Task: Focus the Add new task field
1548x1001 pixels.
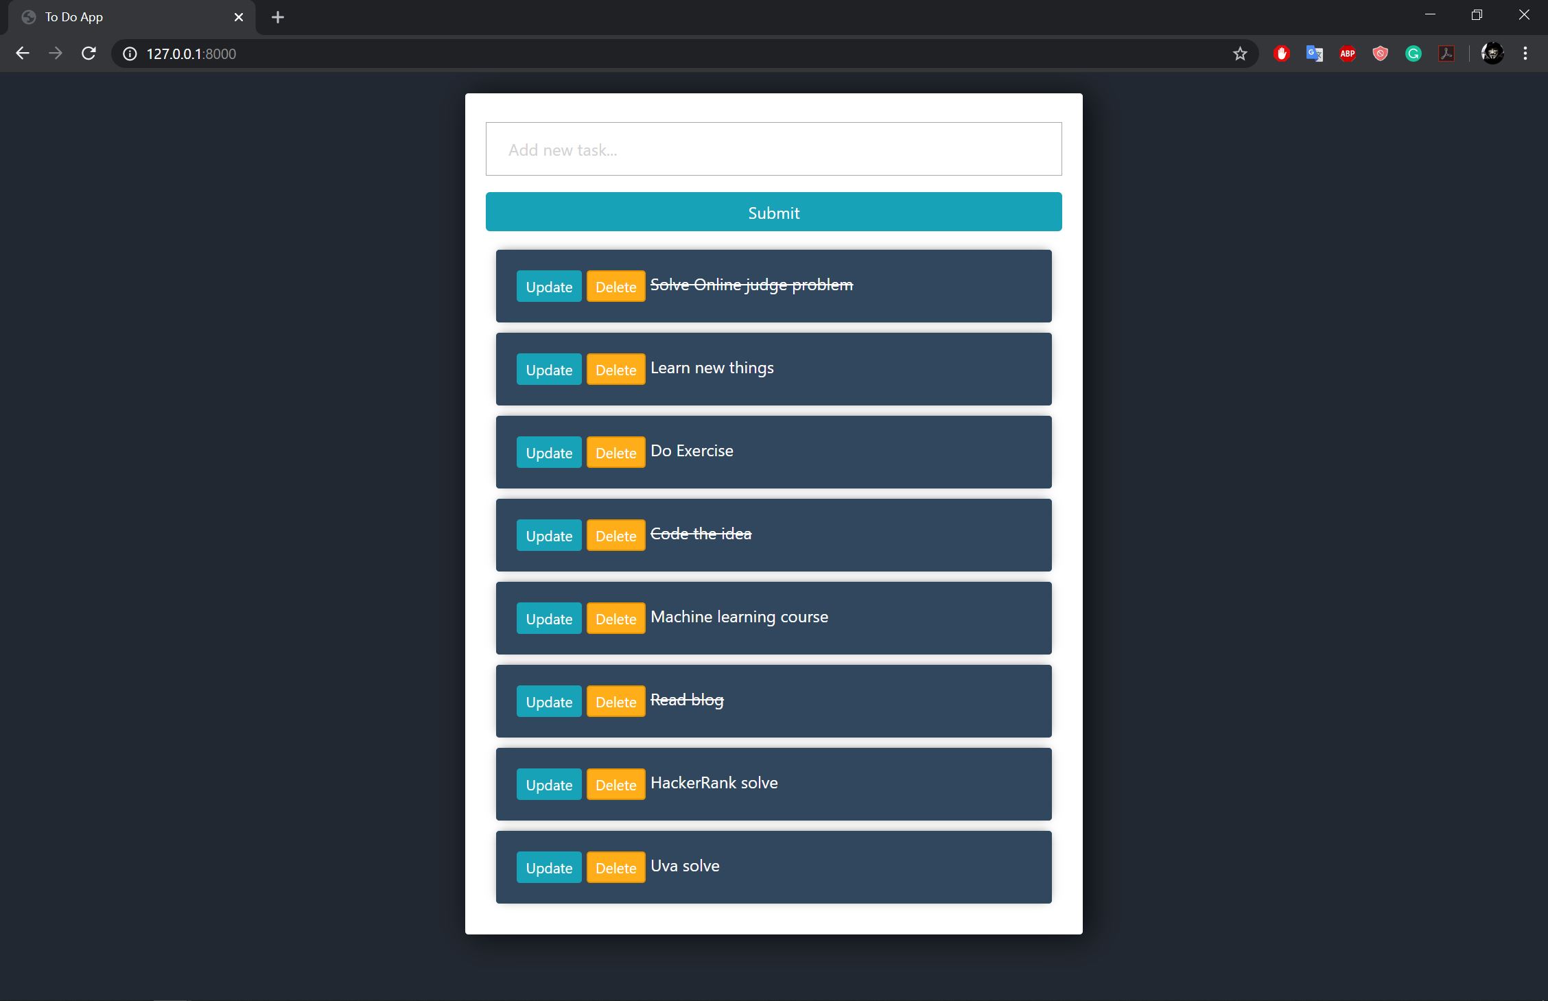Action: tap(773, 150)
